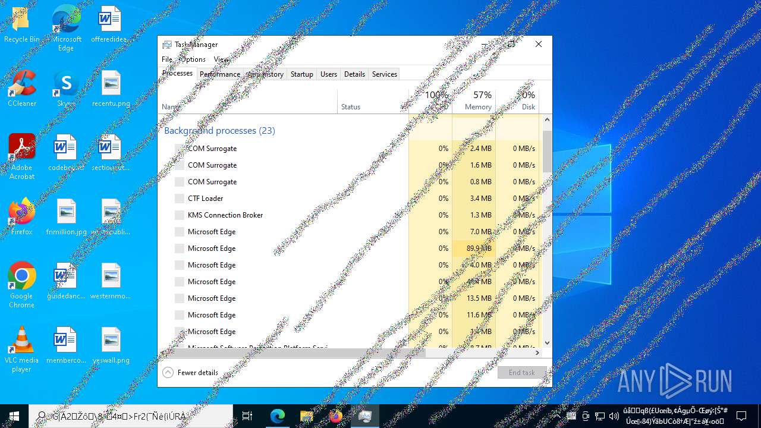
Task: Select COM Surrogate row using 0.8 MB
Action: pos(348,182)
